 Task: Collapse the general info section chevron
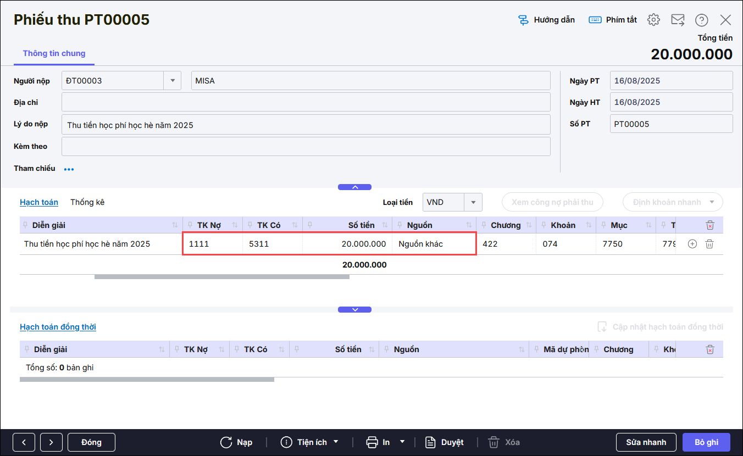click(x=354, y=187)
